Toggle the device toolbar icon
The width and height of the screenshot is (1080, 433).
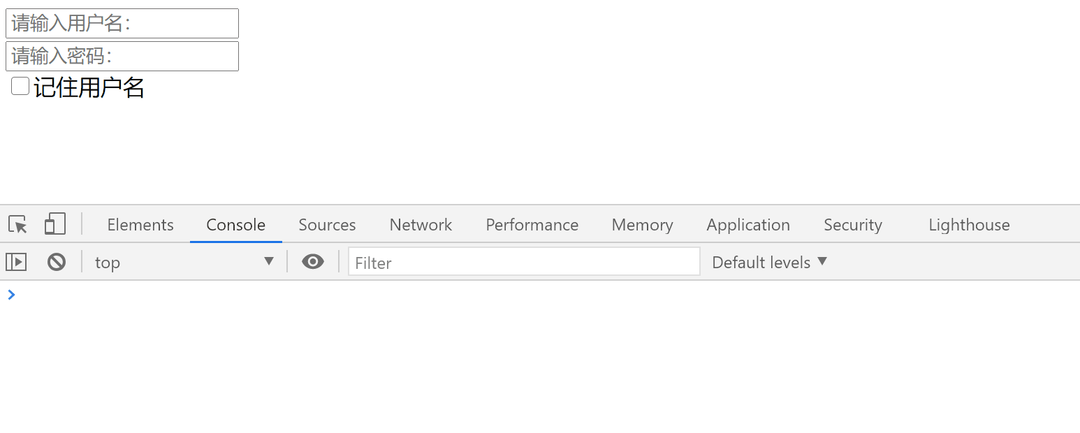[x=54, y=224]
